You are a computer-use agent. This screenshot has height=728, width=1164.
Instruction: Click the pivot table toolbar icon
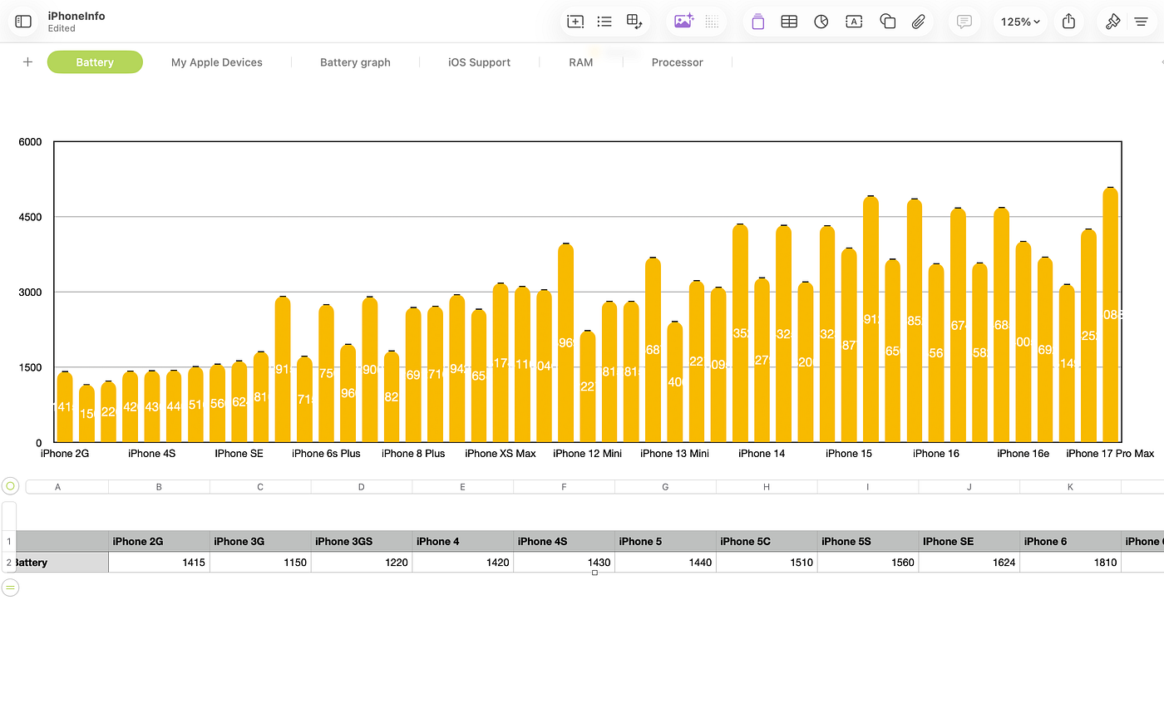tap(634, 22)
